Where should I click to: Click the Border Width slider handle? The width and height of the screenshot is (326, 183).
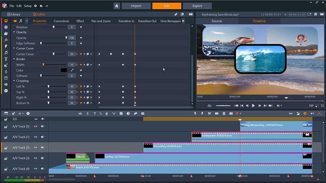43,65
